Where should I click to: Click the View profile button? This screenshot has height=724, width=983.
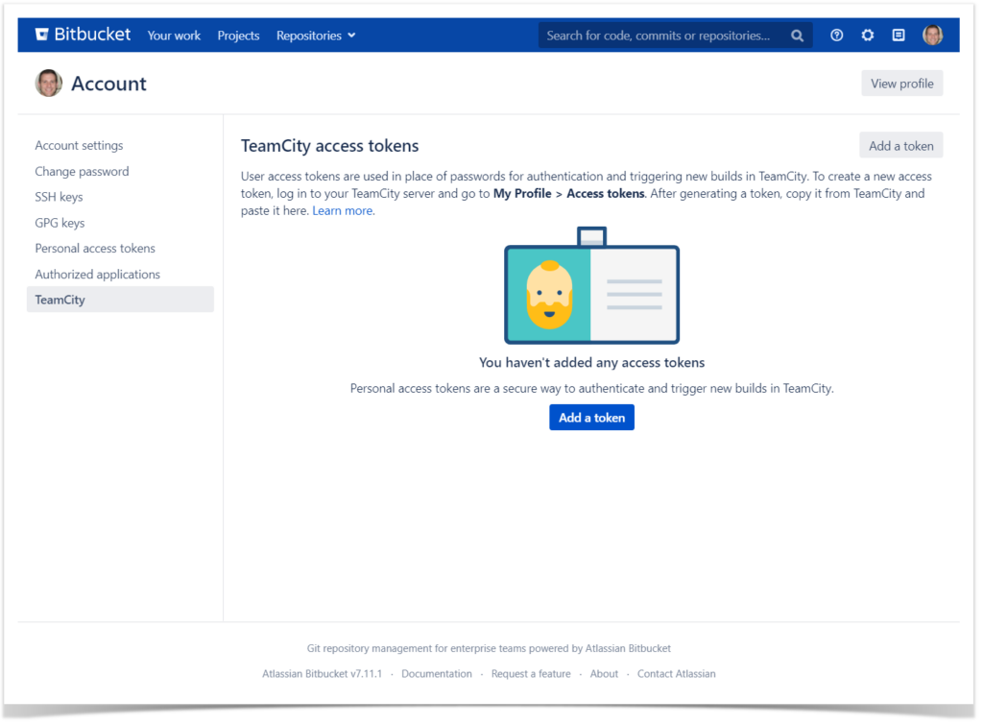point(901,83)
